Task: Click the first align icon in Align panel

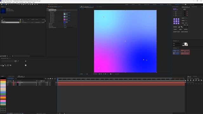Action: point(188,80)
